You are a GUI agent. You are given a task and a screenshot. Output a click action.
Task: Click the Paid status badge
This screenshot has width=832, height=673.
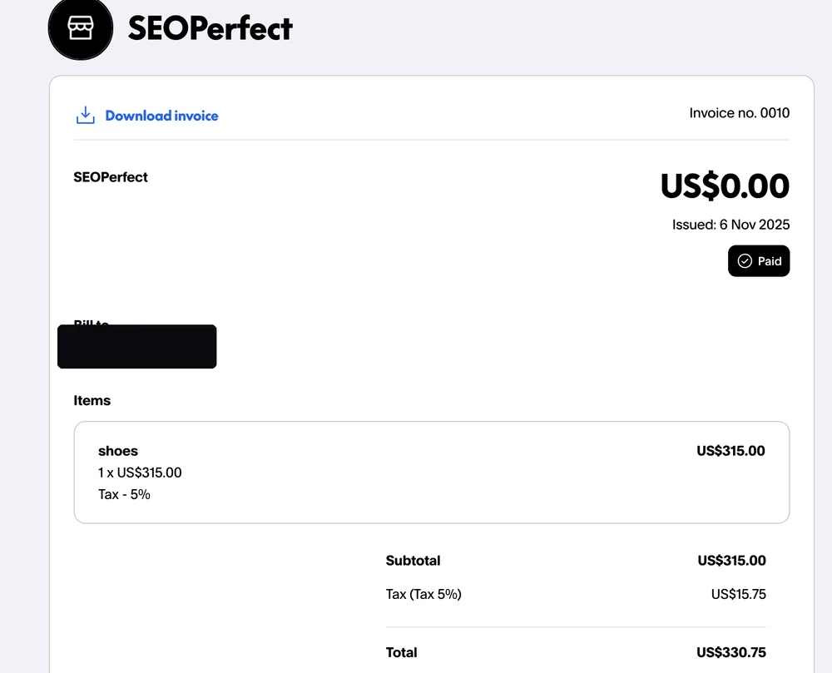(x=759, y=261)
